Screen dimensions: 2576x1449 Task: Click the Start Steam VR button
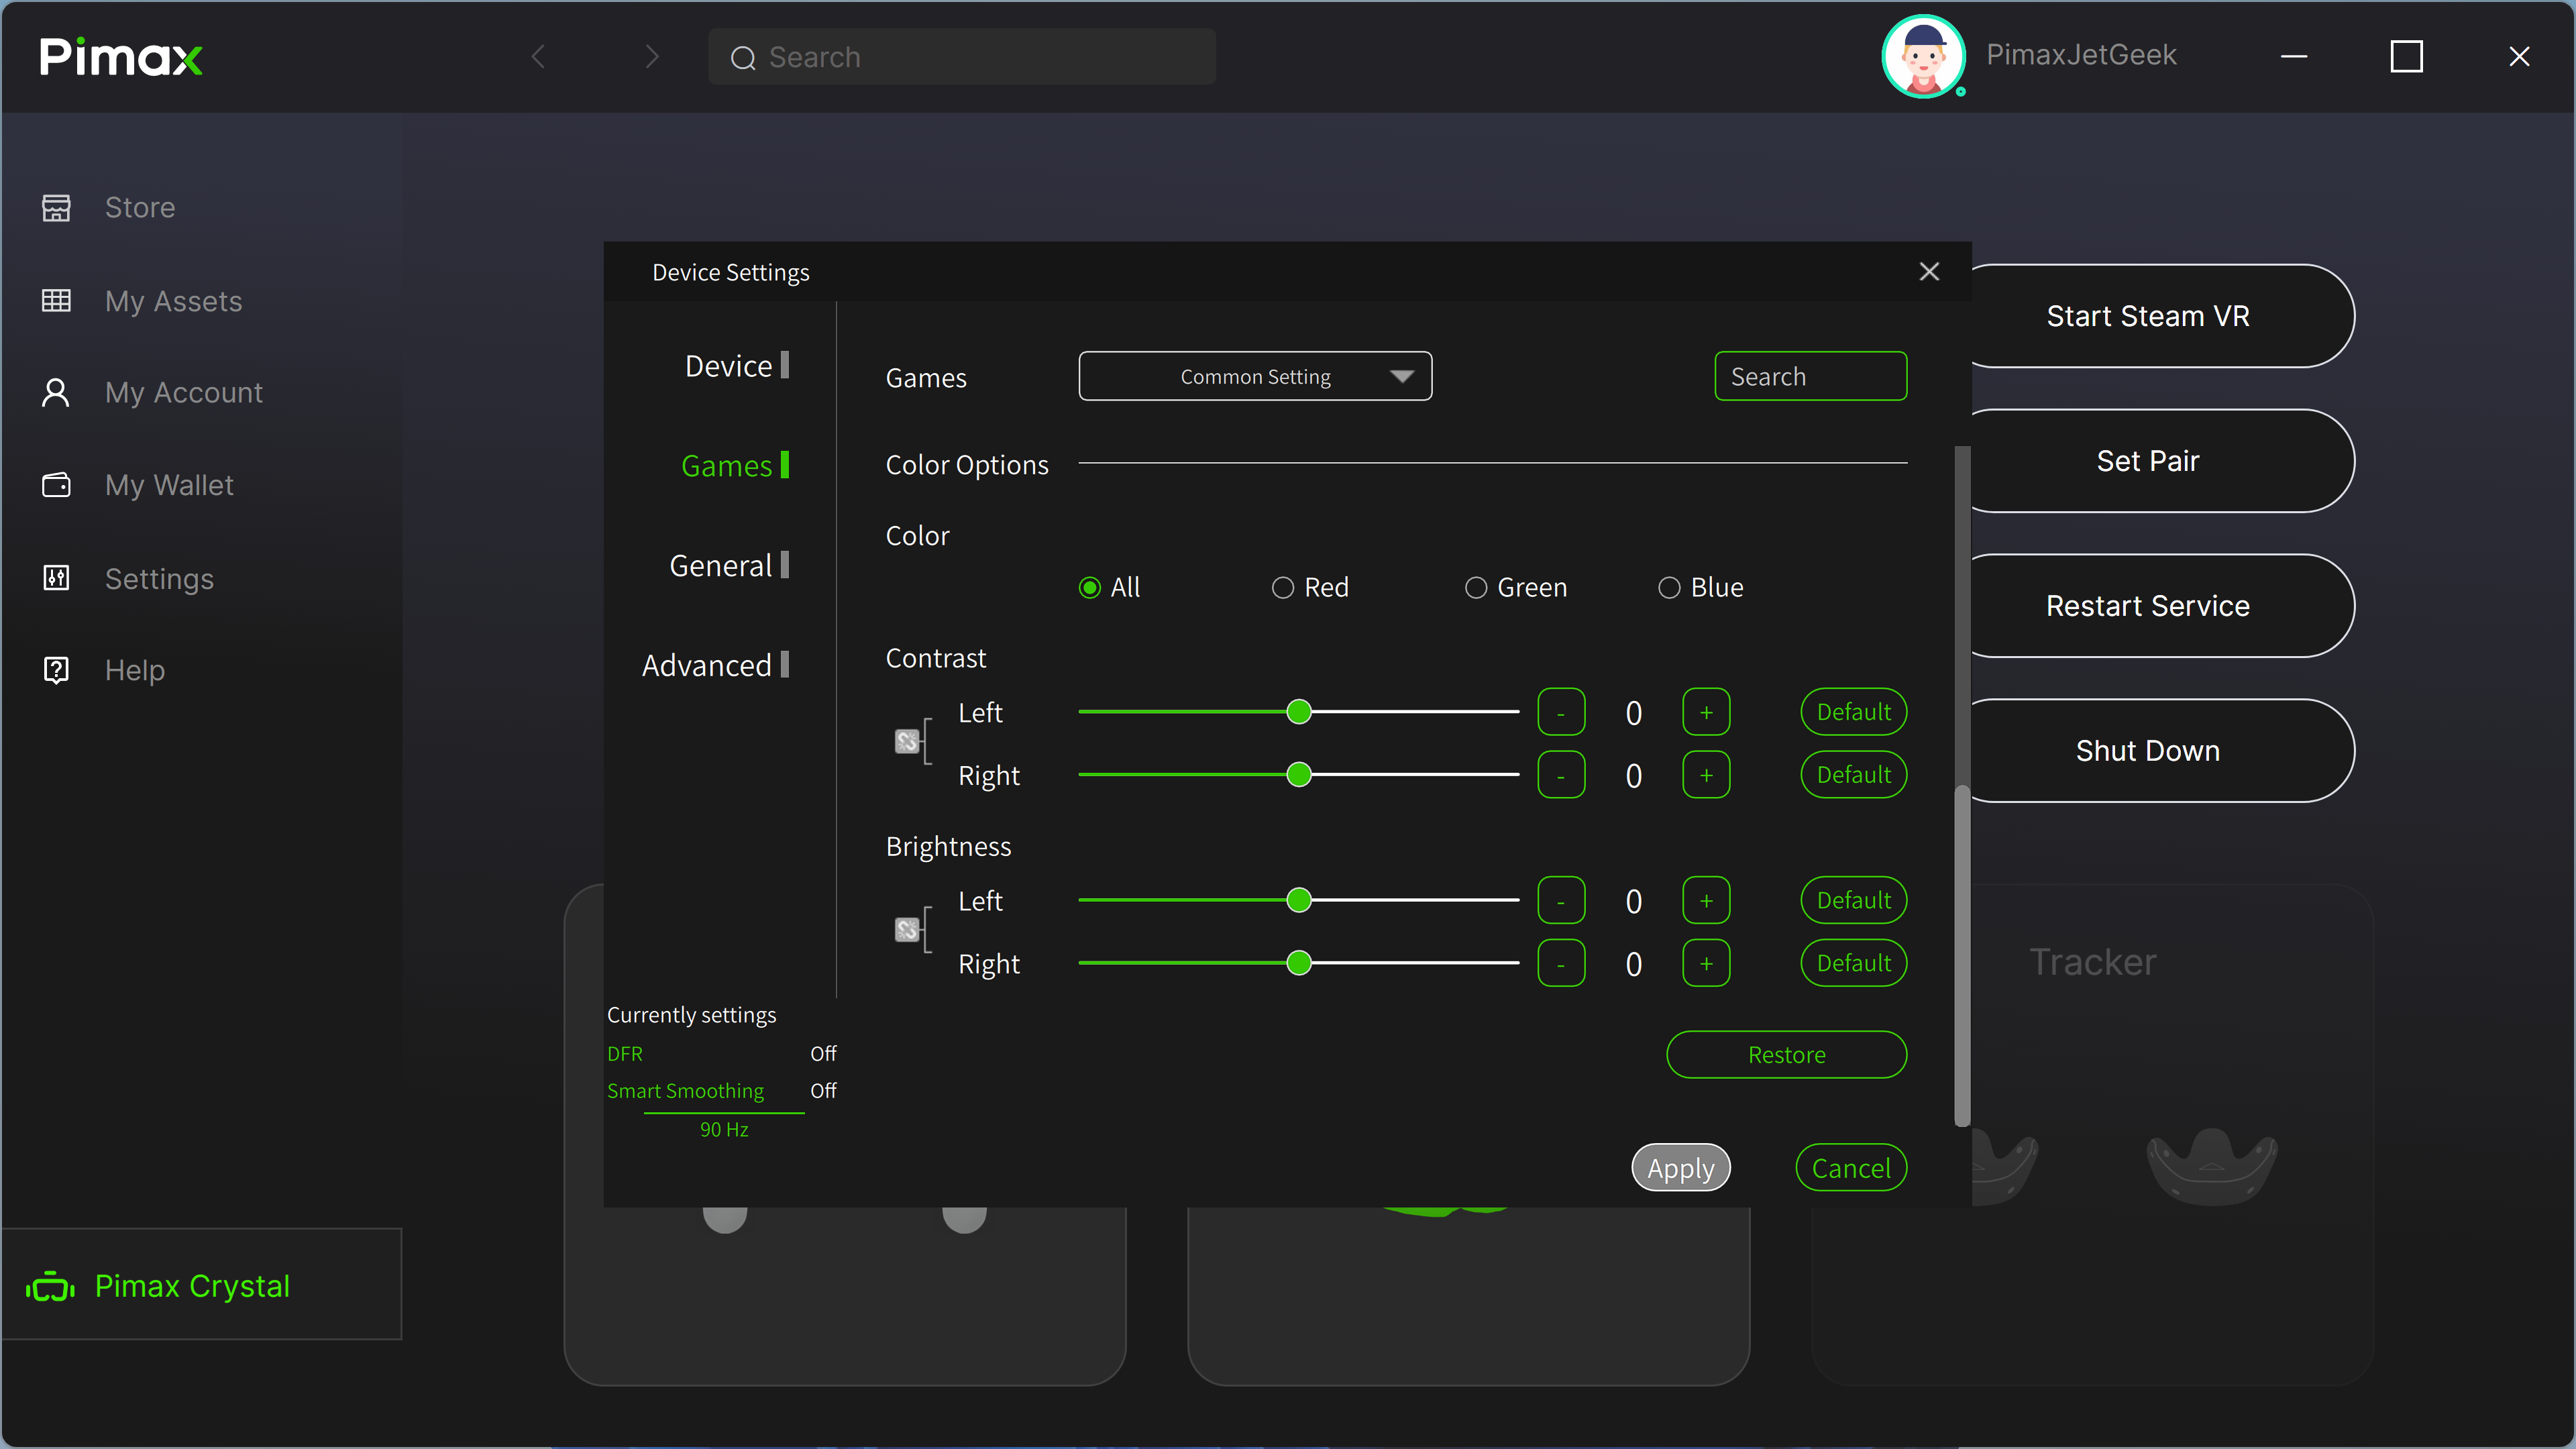[x=2148, y=316]
